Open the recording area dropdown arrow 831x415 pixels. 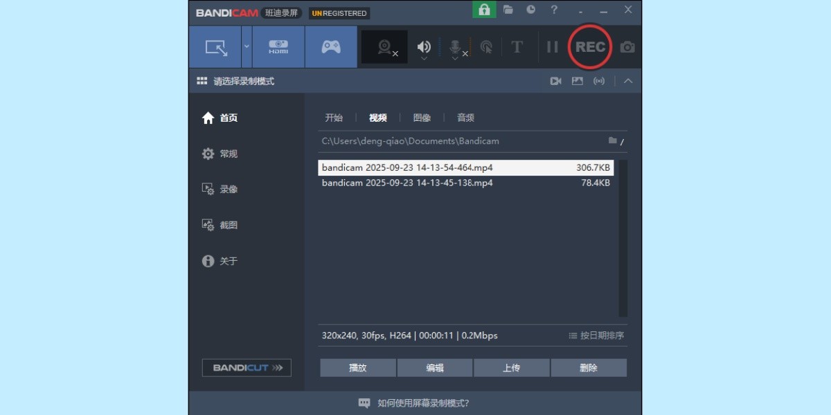246,46
